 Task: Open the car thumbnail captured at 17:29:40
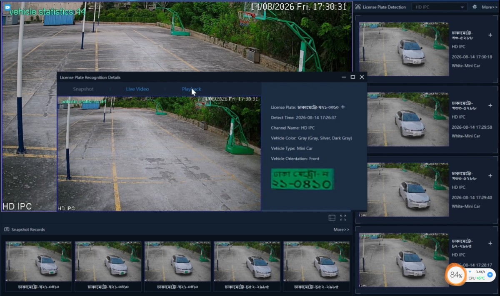[404, 190]
